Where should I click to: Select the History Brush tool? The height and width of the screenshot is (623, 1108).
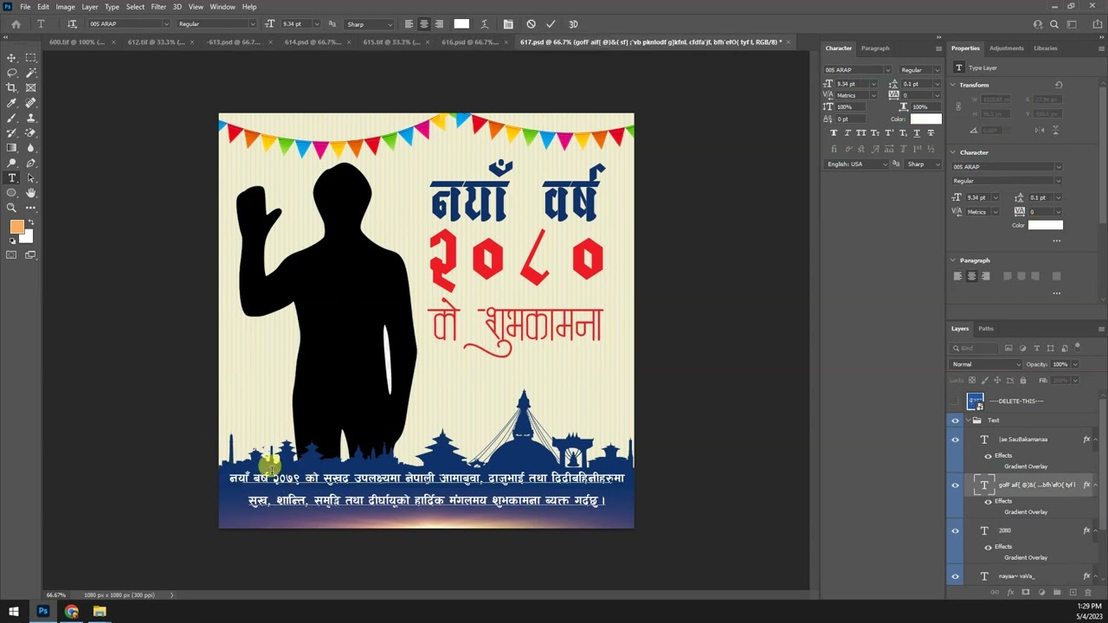click(11, 132)
